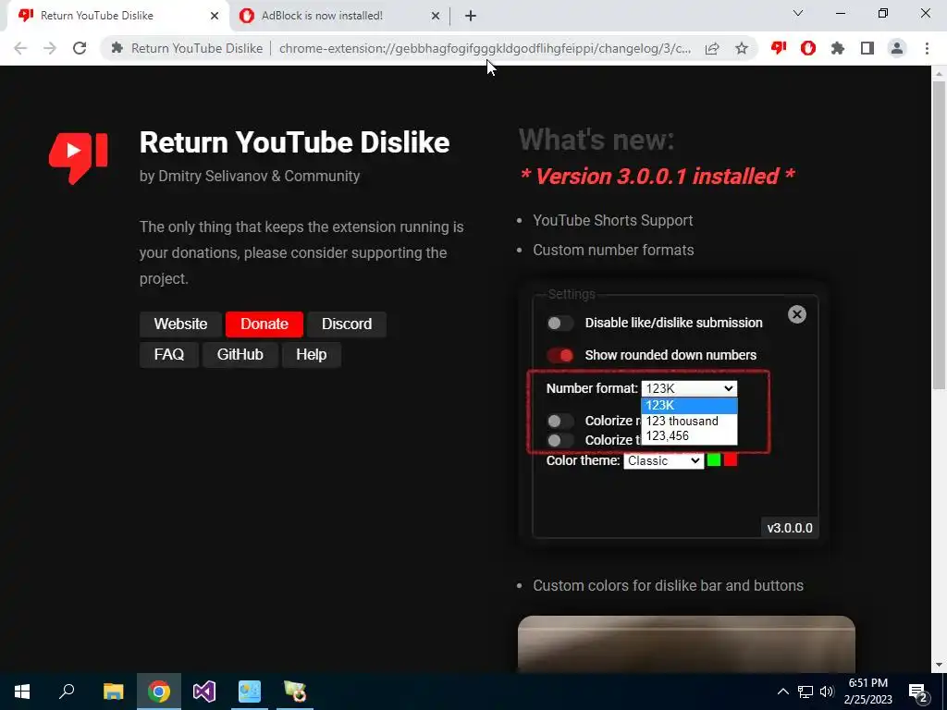Click the page vertical scrollbar thumb

click(x=939, y=236)
